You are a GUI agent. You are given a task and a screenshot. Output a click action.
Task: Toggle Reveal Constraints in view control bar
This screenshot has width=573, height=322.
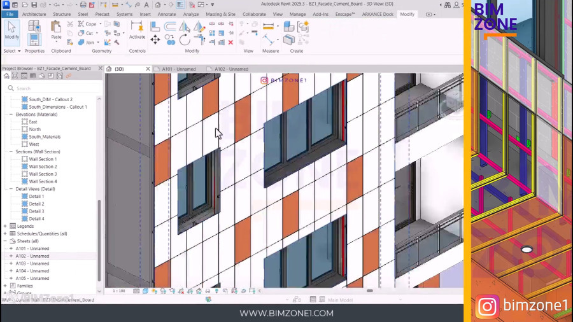251,291
